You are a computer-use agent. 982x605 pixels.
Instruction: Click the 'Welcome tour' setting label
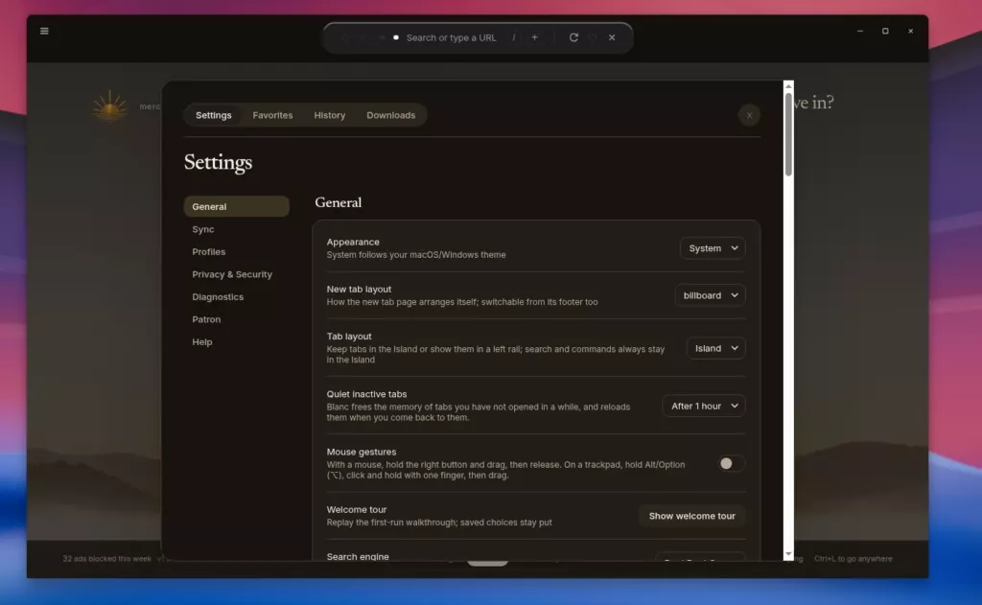click(357, 509)
